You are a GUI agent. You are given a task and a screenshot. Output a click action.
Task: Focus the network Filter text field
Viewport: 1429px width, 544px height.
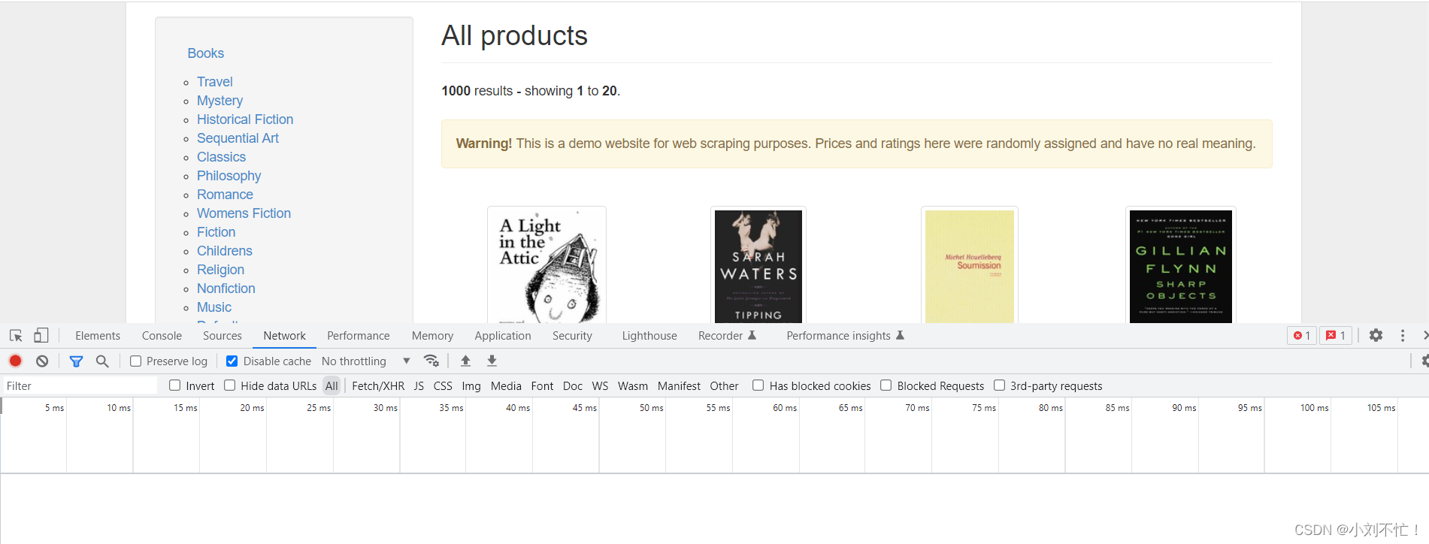[x=80, y=386]
